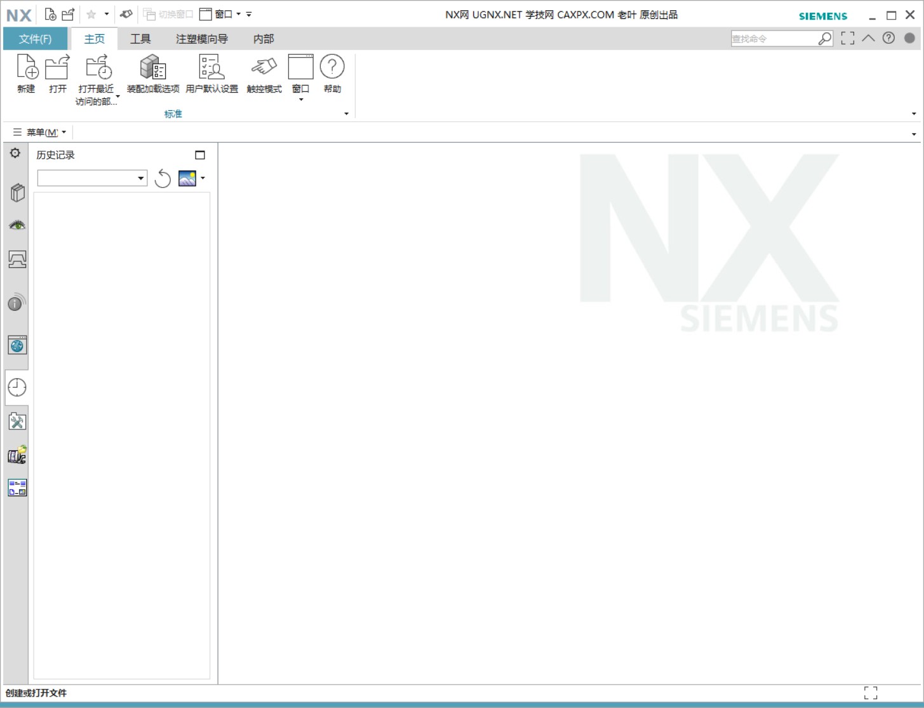Open the machine tool resource tab icon
The image size is (924, 708).
point(17,259)
